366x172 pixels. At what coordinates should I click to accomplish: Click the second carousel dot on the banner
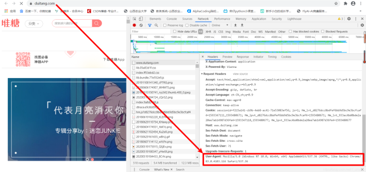click(x=92, y=160)
